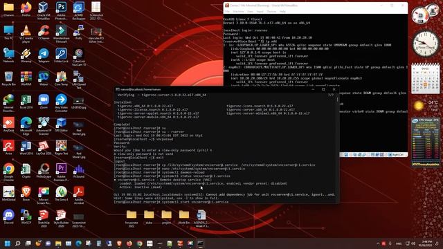This screenshot has width=443, height=249.
Task: Open File Explorer from the taskbar
Action: coord(58,243)
